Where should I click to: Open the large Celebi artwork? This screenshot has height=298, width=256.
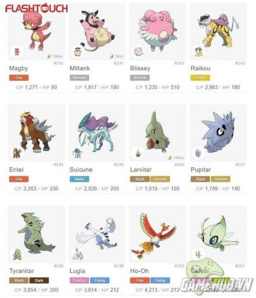(218, 234)
